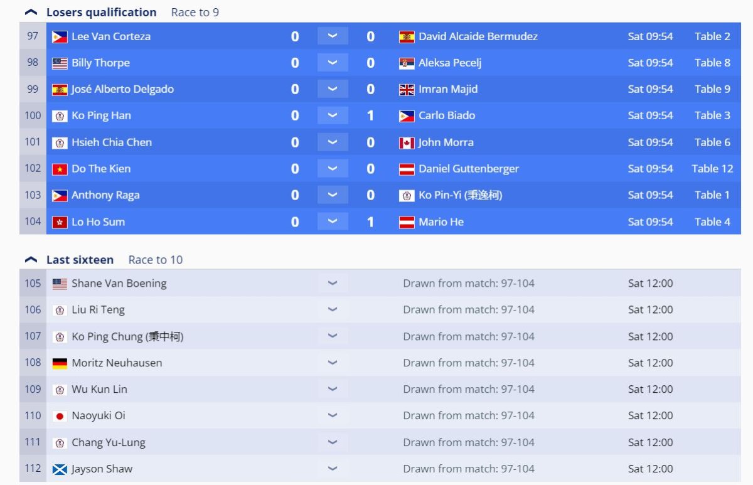Expand match 100 Ko Ping Han details
Screen dimensions: 753x485
333,115
